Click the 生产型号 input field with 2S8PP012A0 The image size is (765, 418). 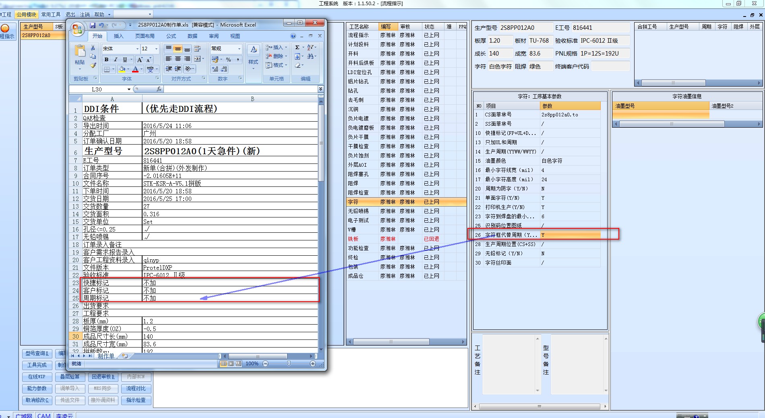[526, 28]
